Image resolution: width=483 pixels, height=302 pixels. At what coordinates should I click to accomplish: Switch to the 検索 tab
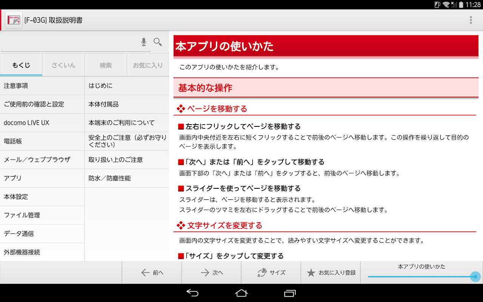tap(106, 65)
